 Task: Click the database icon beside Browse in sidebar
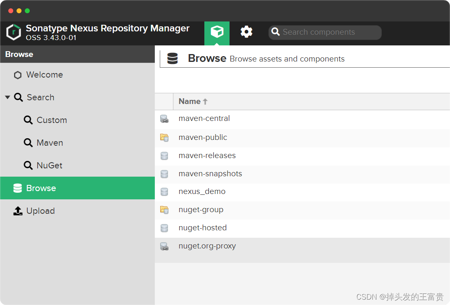tap(17, 188)
